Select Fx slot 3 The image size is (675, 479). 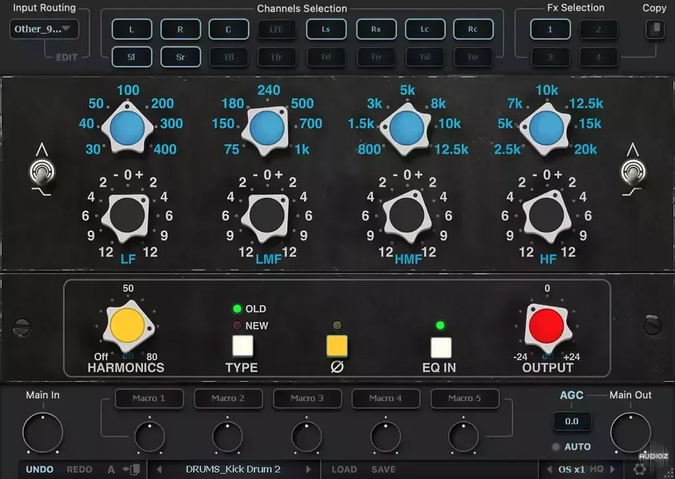pyautogui.click(x=550, y=57)
